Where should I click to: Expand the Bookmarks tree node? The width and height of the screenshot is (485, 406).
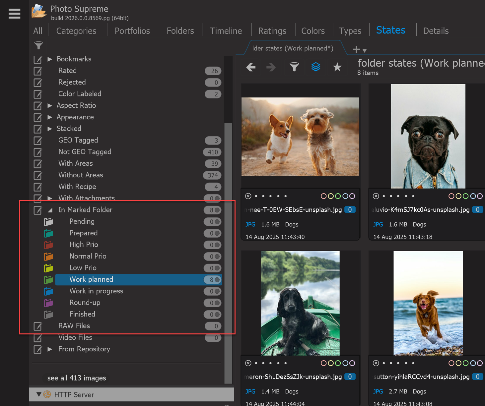click(50, 59)
